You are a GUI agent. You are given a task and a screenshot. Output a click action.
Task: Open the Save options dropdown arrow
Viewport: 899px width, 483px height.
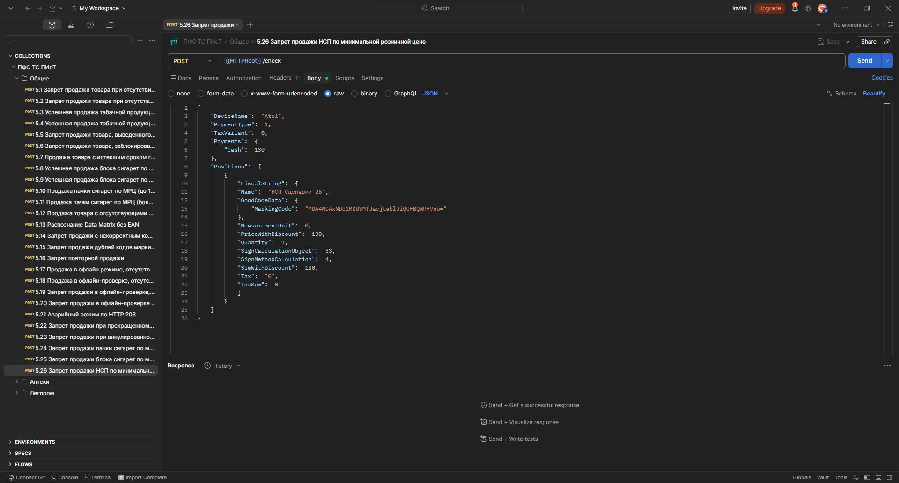tap(848, 42)
